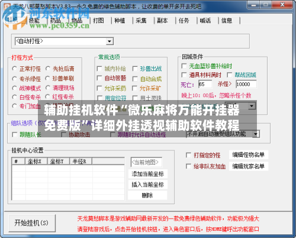Click the 添加当前坐标 button
Viewport: 296px width, 238px height.
coord(148,174)
